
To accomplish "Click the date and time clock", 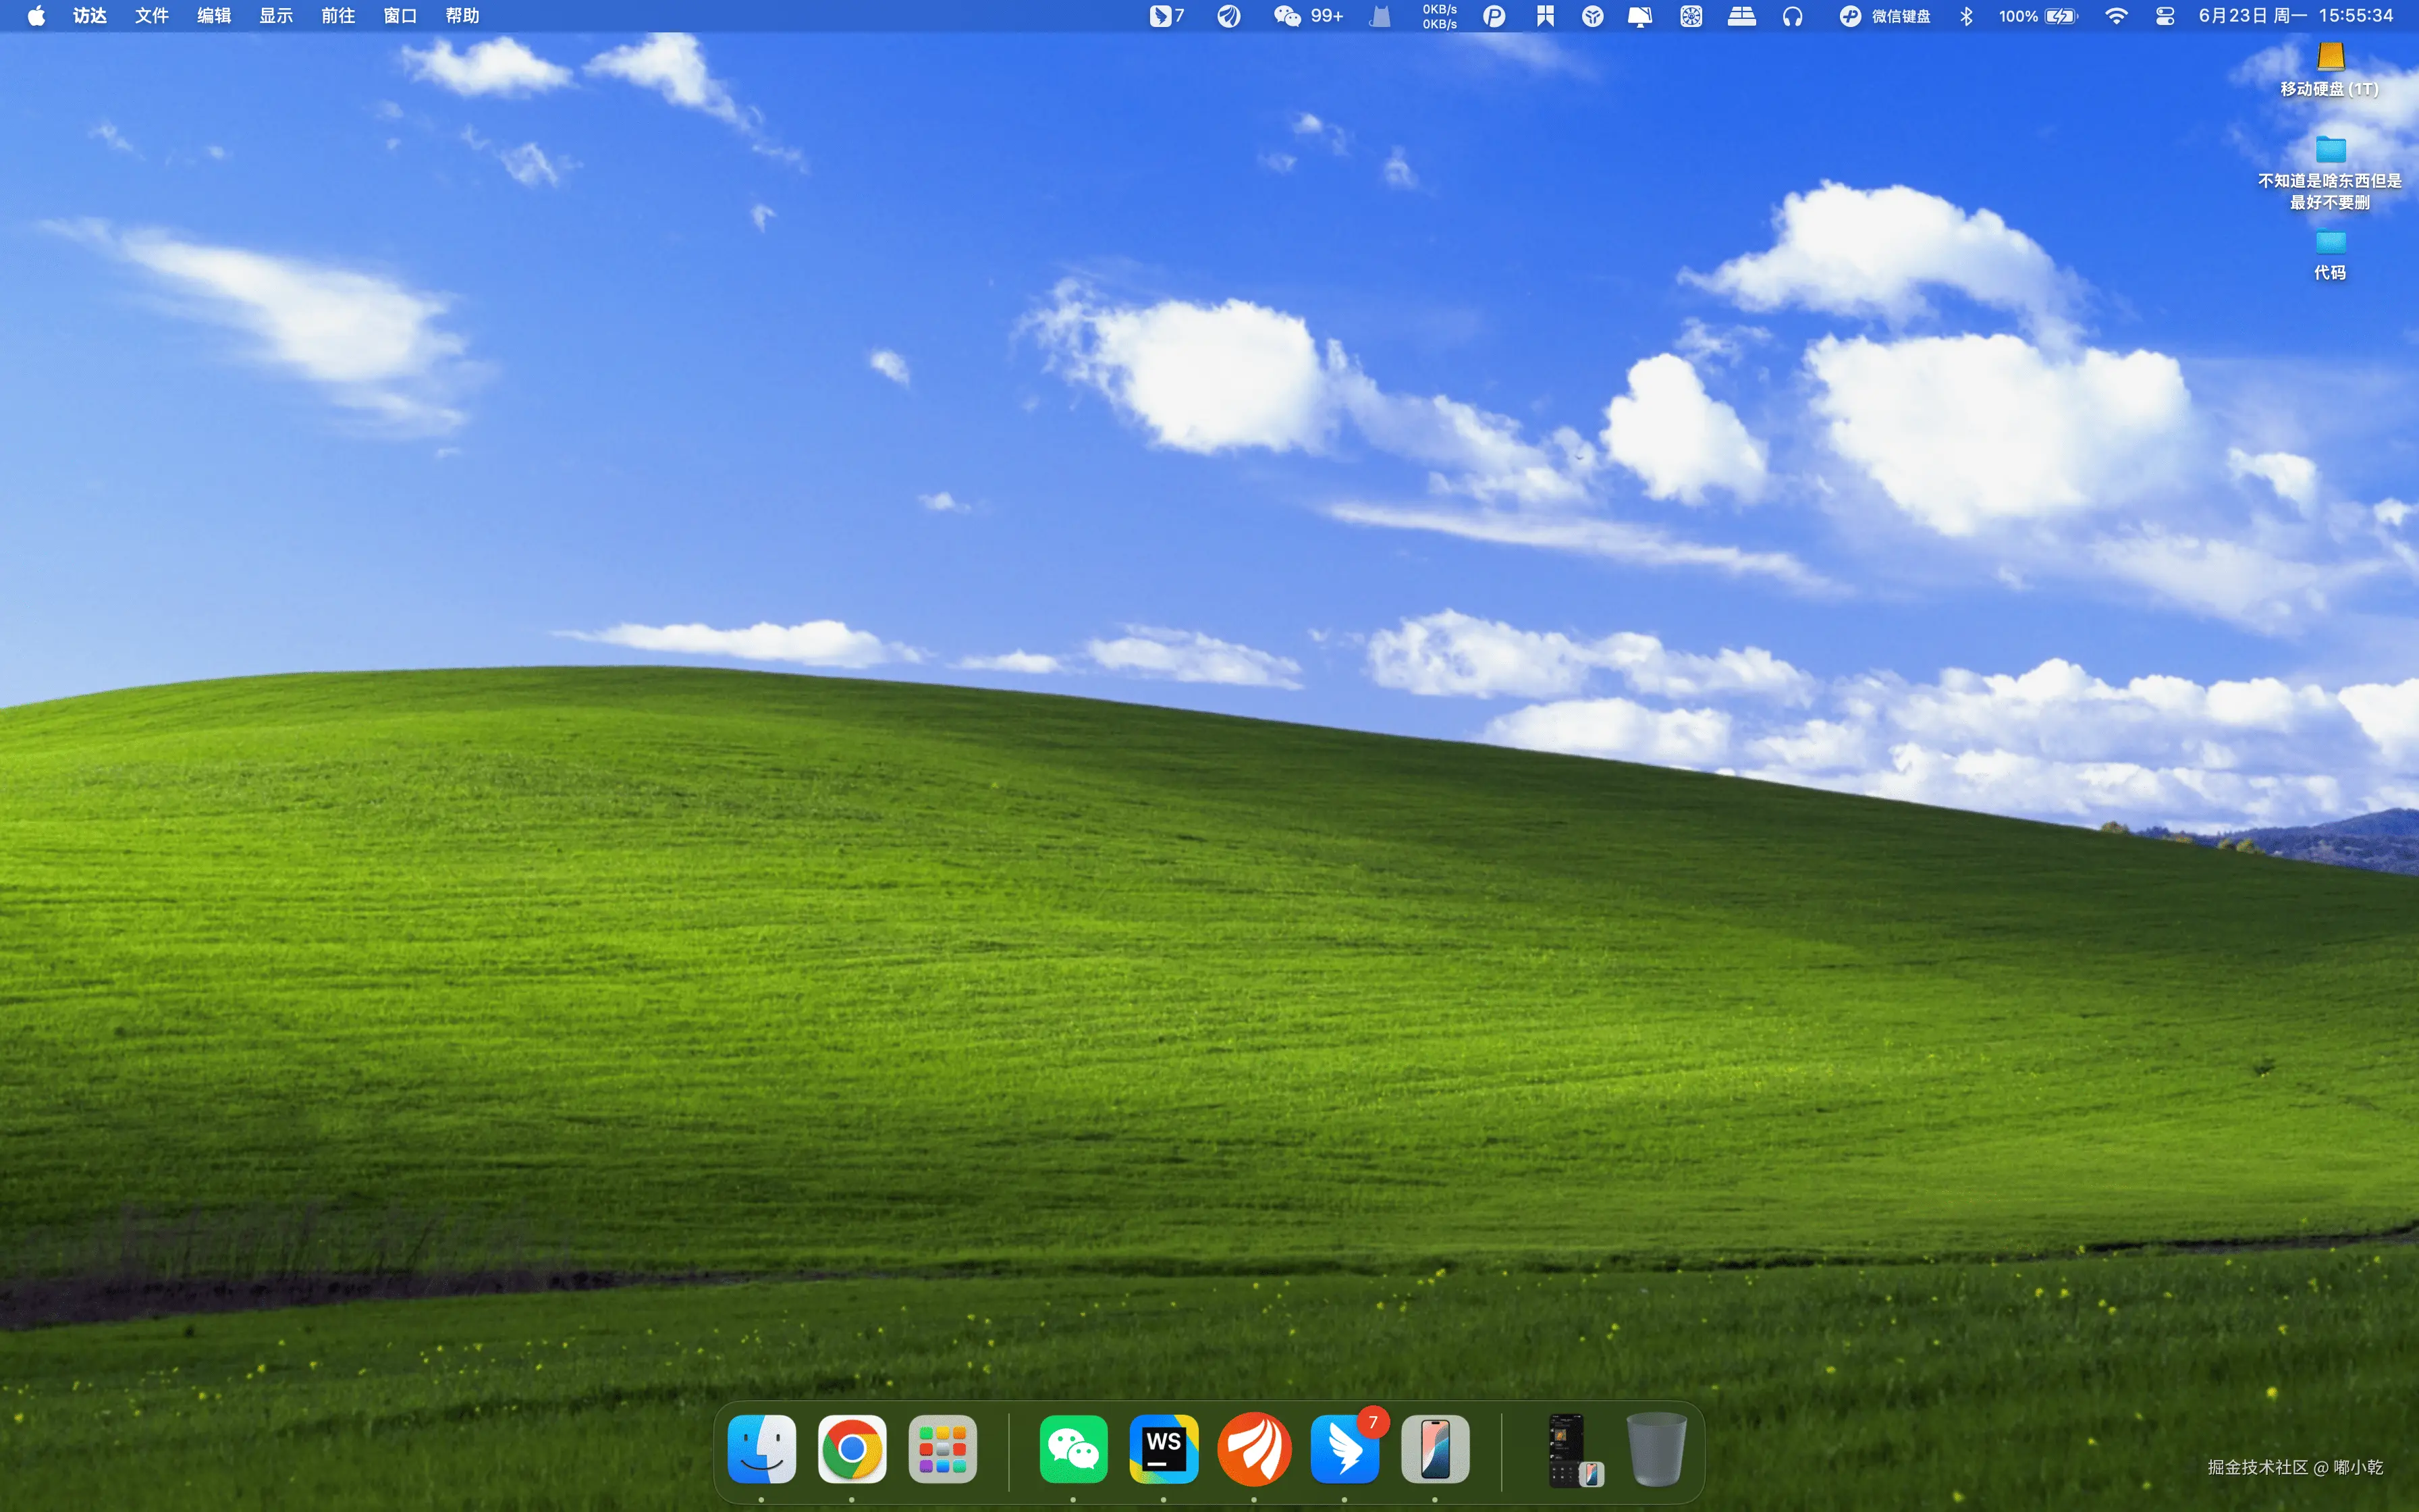I will (x=2295, y=16).
